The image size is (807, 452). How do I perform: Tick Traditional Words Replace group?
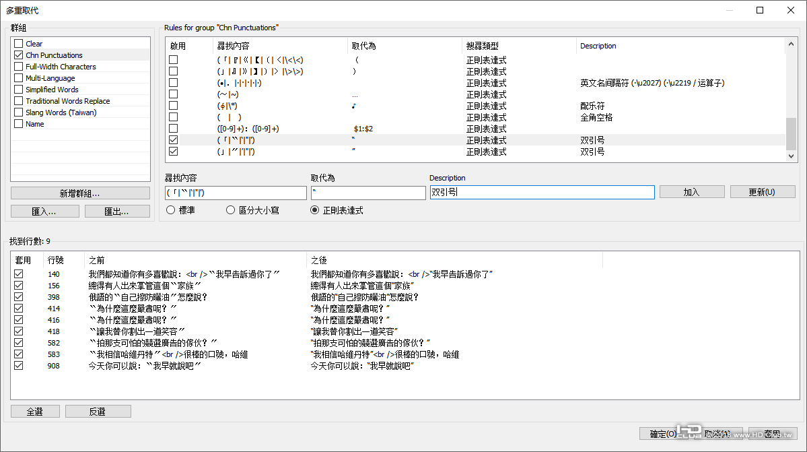click(x=19, y=101)
